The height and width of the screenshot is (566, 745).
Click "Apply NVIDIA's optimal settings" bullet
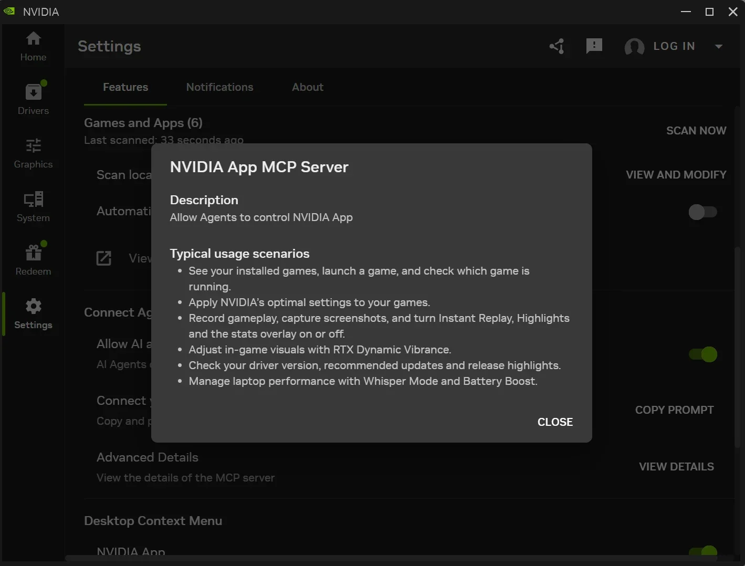pos(309,302)
